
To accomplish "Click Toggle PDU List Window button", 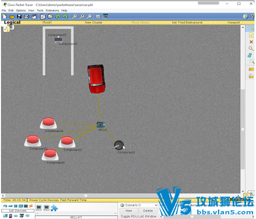I will click(x=138, y=216).
